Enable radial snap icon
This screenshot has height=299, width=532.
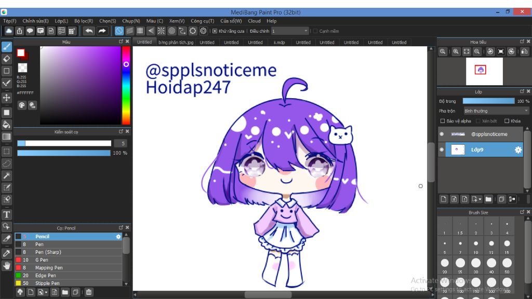(161, 31)
